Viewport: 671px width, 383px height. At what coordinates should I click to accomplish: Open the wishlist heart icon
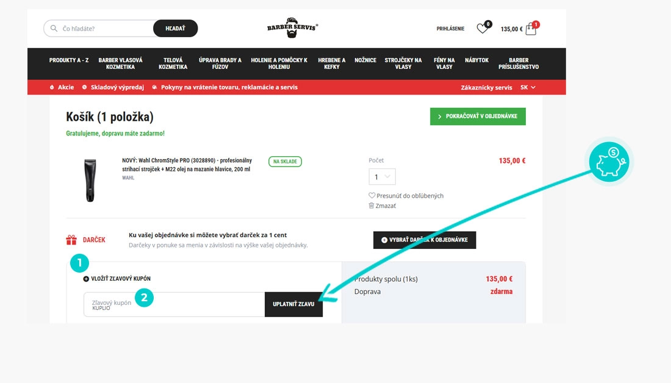483,29
